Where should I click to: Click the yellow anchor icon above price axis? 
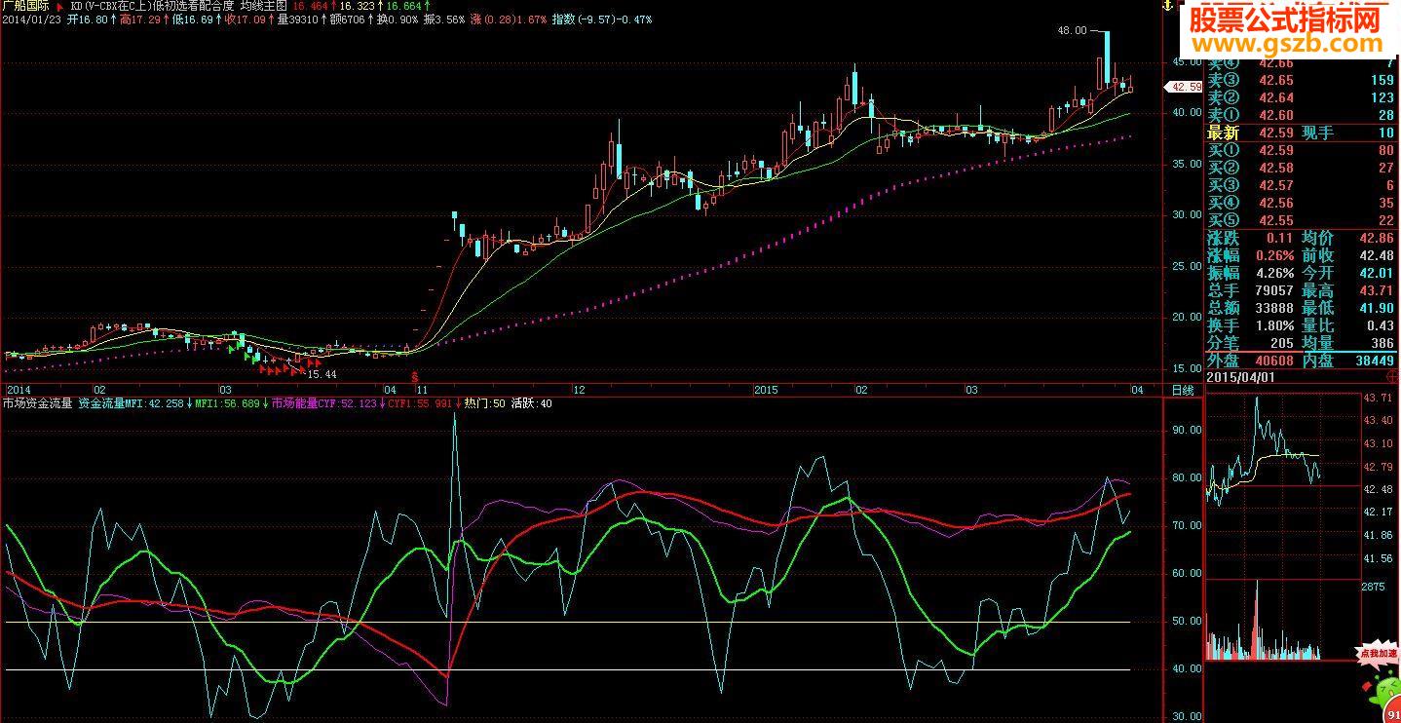tap(1164, 7)
